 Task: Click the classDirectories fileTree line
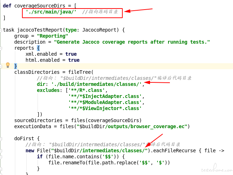(x=54, y=72)
